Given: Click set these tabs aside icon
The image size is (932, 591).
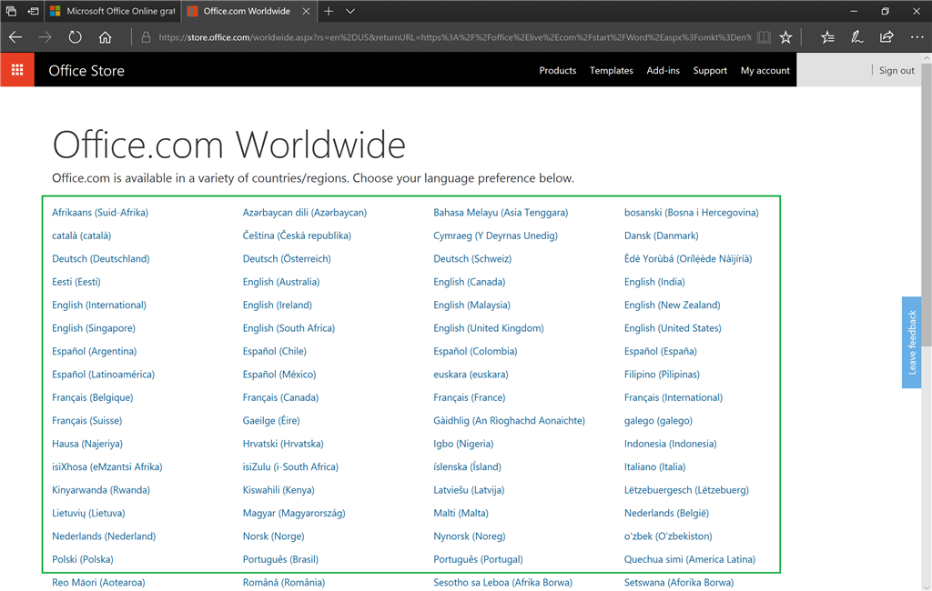Looking at the screenshot, I should 34,11.
